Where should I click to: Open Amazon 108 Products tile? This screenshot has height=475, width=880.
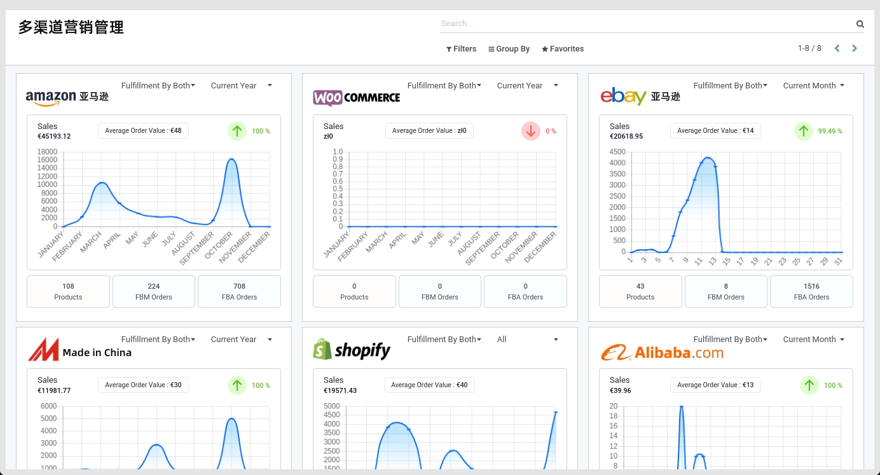tap(68, 291)
